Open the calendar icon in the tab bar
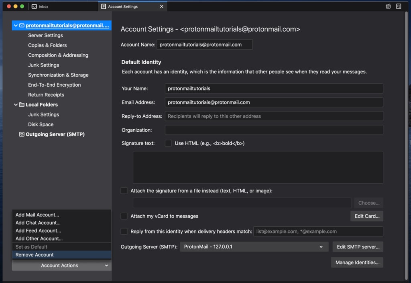411x283 pixels. pos(388,6)
